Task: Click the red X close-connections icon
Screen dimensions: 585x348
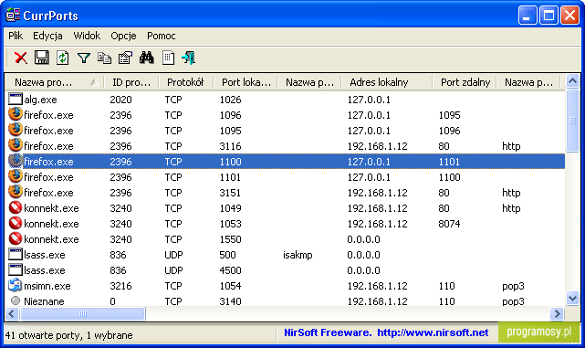Action: pyautogui.click(x=20, y=58)
